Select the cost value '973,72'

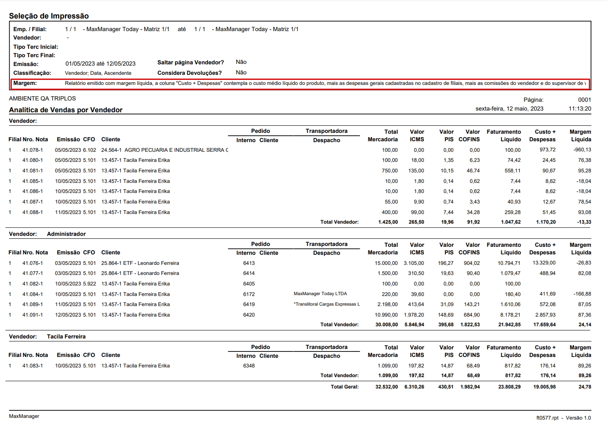548,150
